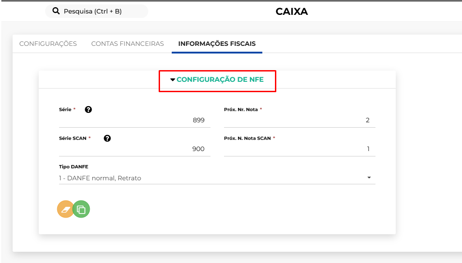Click the Próx. N. Nota SCAN field
The image size is (462, 263).
coord(299,149)
